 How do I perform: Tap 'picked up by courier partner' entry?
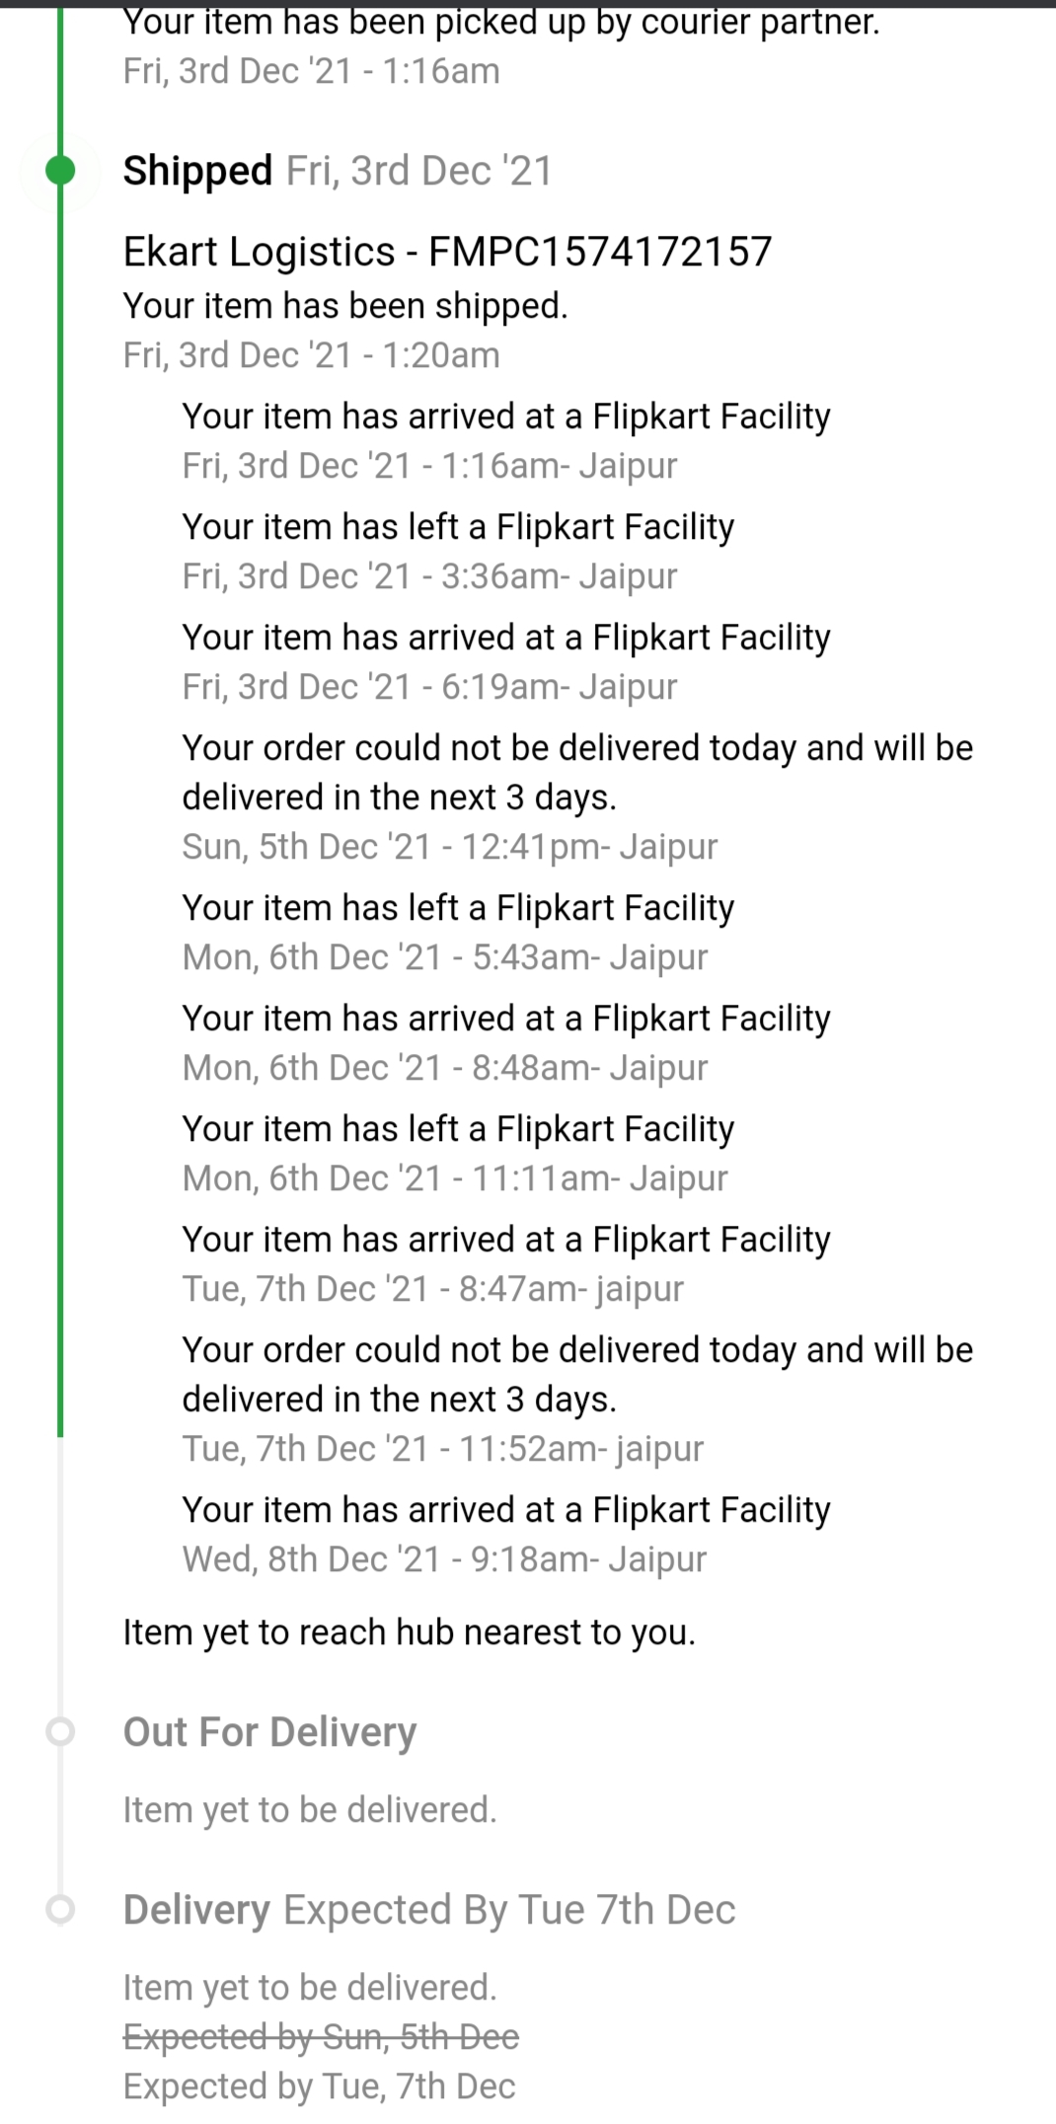[x=500, y=22]
